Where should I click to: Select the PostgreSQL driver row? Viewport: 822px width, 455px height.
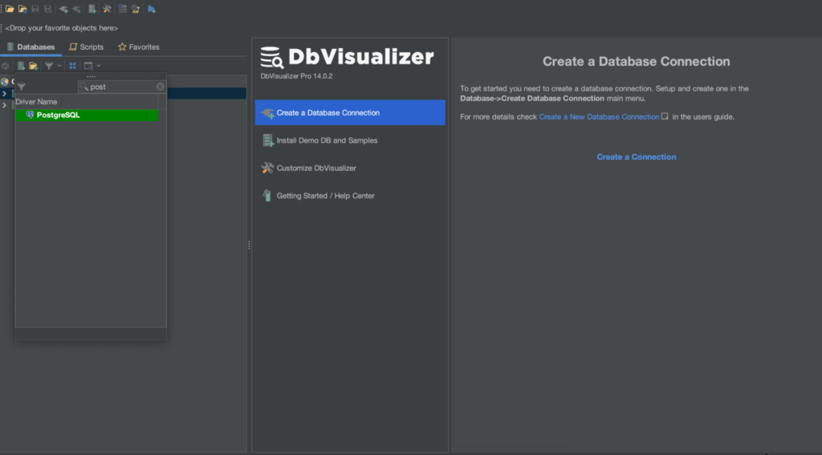[87, 115]
